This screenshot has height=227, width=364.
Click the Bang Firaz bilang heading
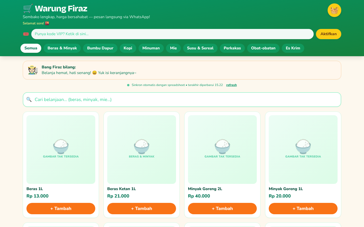pyautogui.click(x=59, y=67)
